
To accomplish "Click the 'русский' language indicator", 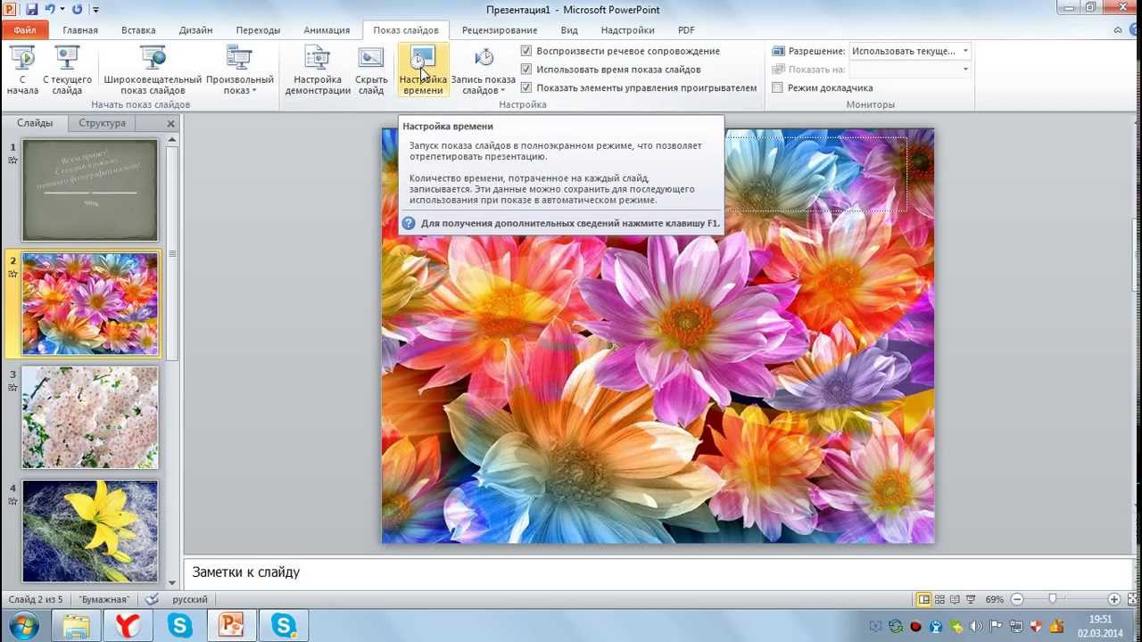I will (190, 600).
